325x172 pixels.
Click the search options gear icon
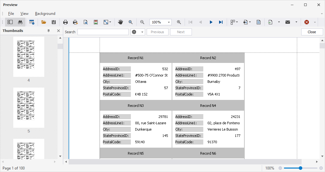134,32
